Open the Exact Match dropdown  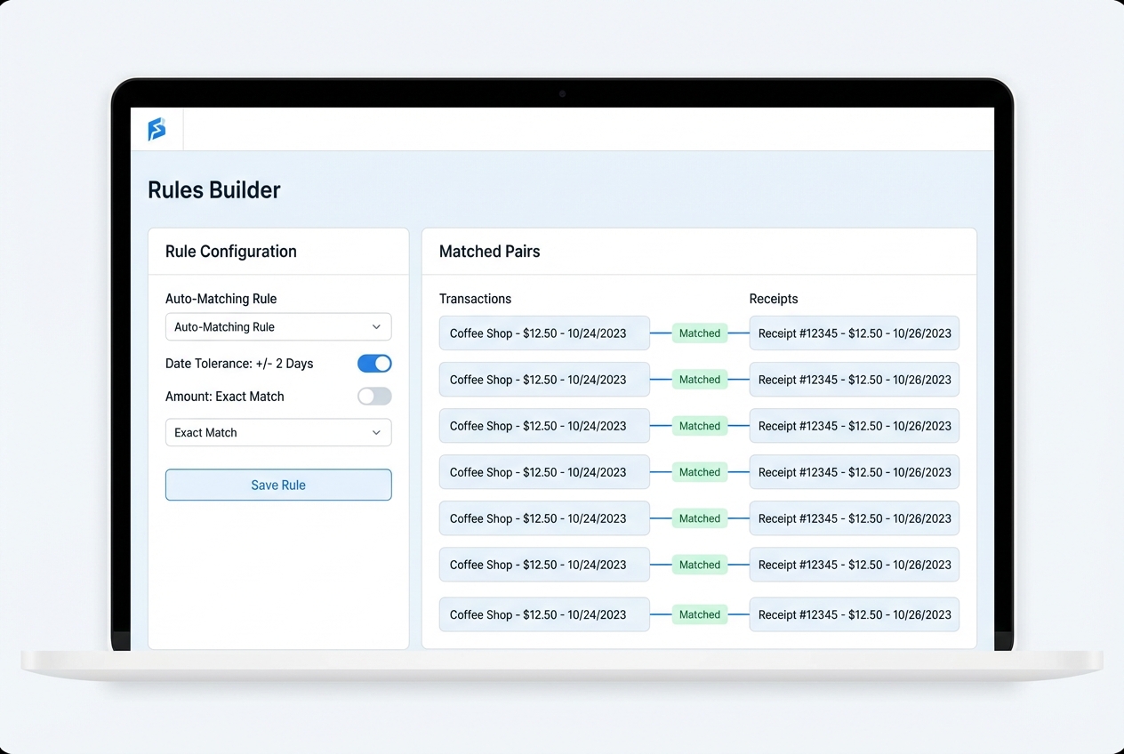click(x=278, y=432)
